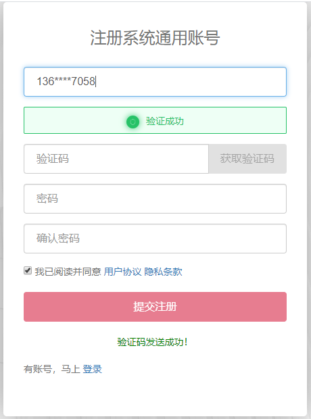The height and width of the screenshot is (419, 311).
Task: Click the green verification success circle icon
Action: tap(133, 122)
